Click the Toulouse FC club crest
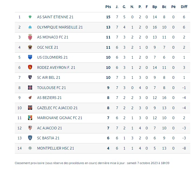 (30, 88)
